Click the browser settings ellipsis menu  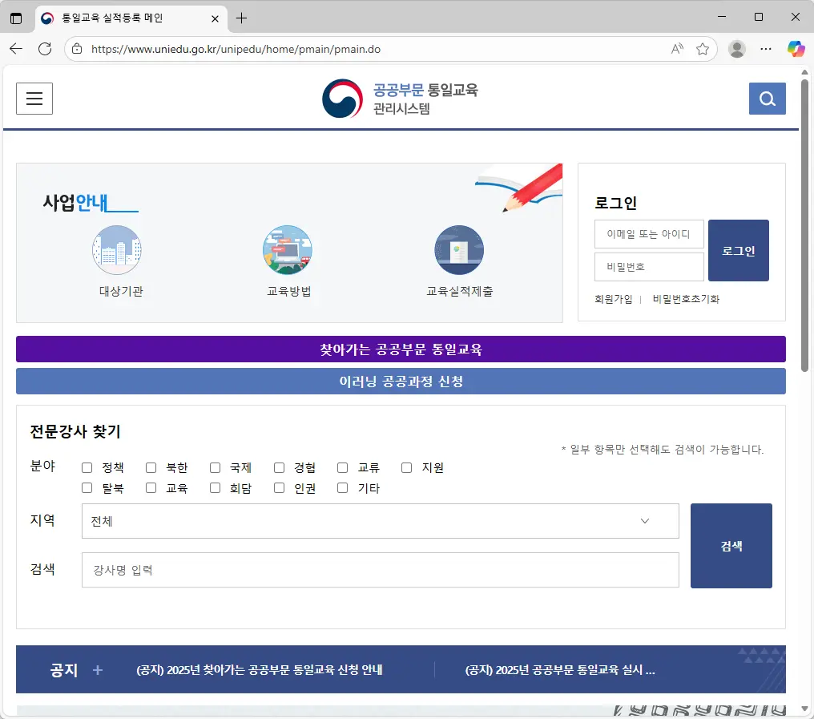(x=765, y=49)
